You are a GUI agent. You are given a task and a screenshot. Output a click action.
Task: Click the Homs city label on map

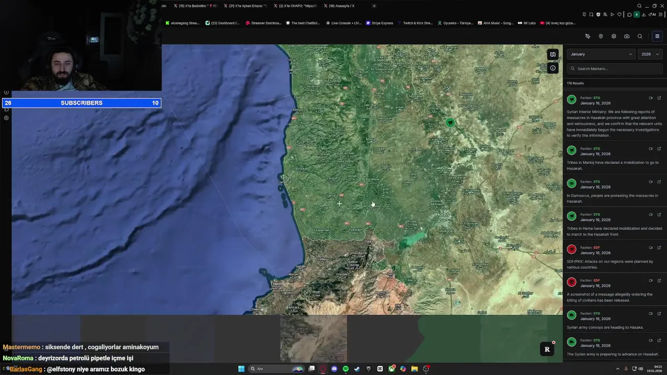(442, 215)
